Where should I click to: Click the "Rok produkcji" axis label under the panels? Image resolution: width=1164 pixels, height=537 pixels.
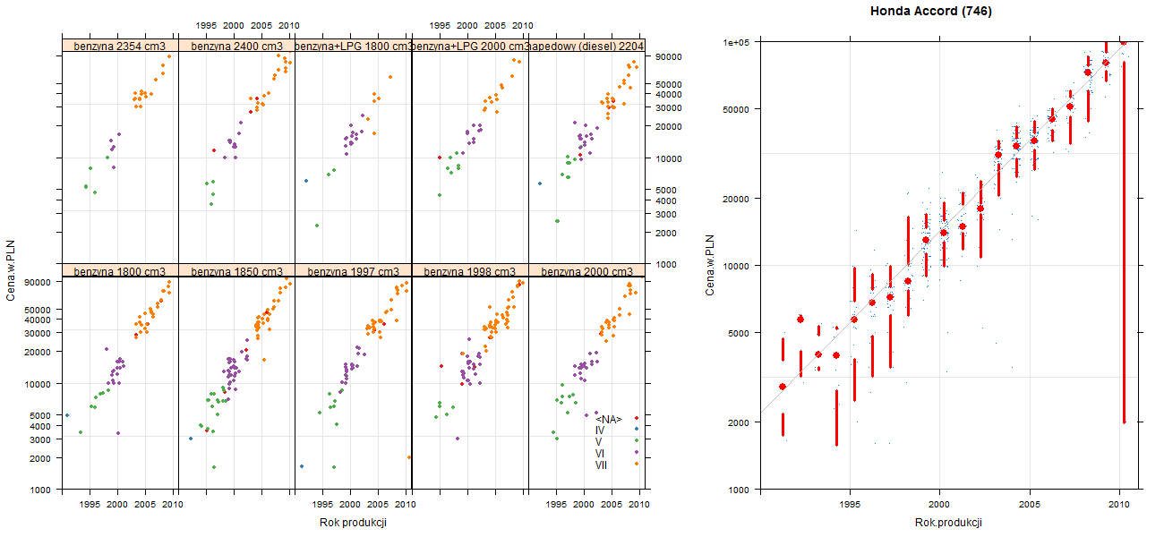[x=353, y=523]
